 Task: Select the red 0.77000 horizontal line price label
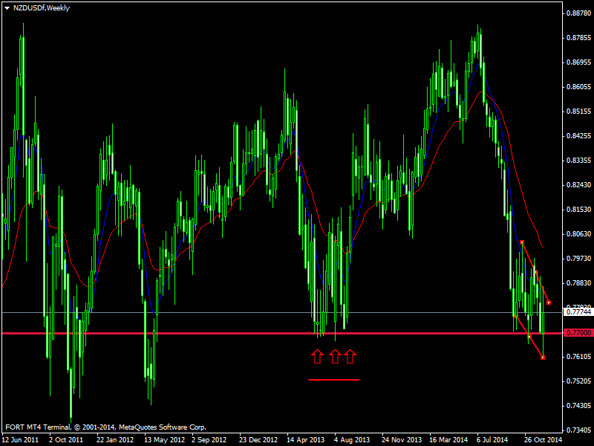tap(578, 332)
